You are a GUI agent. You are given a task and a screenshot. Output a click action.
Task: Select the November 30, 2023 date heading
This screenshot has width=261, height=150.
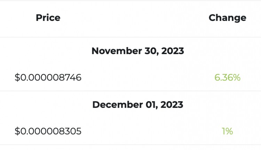pos(138,51)
